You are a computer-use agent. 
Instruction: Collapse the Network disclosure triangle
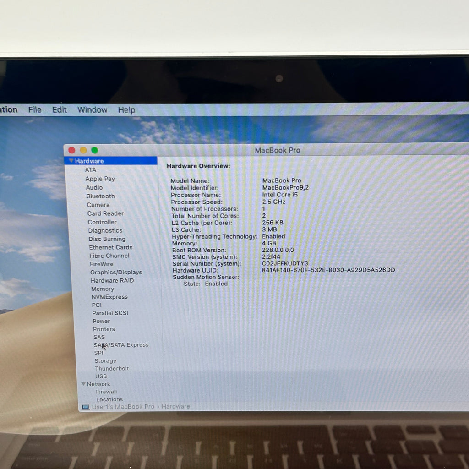[83, 384]
